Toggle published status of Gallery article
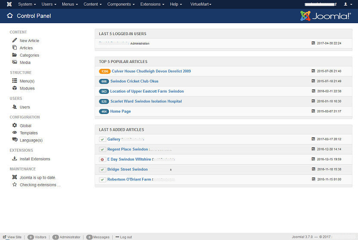 click(102, 139)
